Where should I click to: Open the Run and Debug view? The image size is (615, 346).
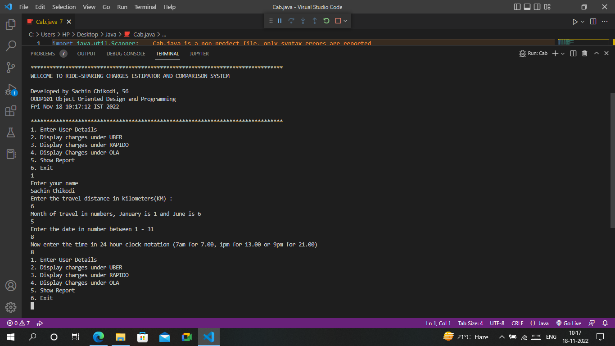point(11,89)
